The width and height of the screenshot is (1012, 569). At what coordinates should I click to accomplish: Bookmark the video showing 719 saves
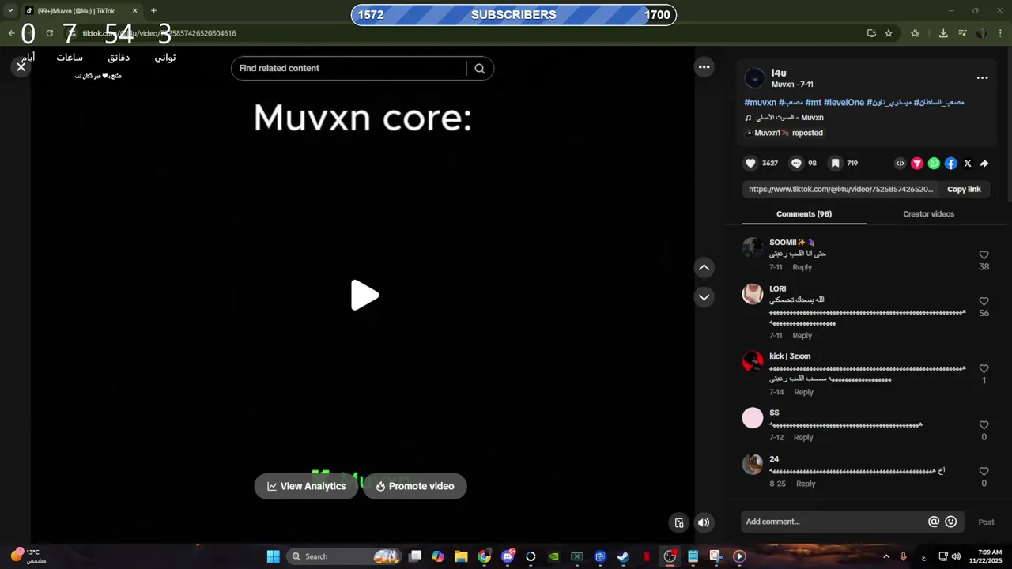point(835,164)
